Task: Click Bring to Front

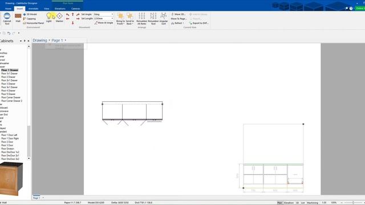Action: (x=120, y=19)
